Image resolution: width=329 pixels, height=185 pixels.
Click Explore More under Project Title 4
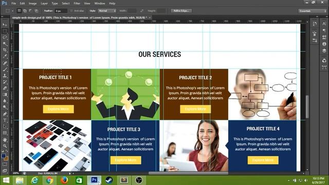(263, 160)
